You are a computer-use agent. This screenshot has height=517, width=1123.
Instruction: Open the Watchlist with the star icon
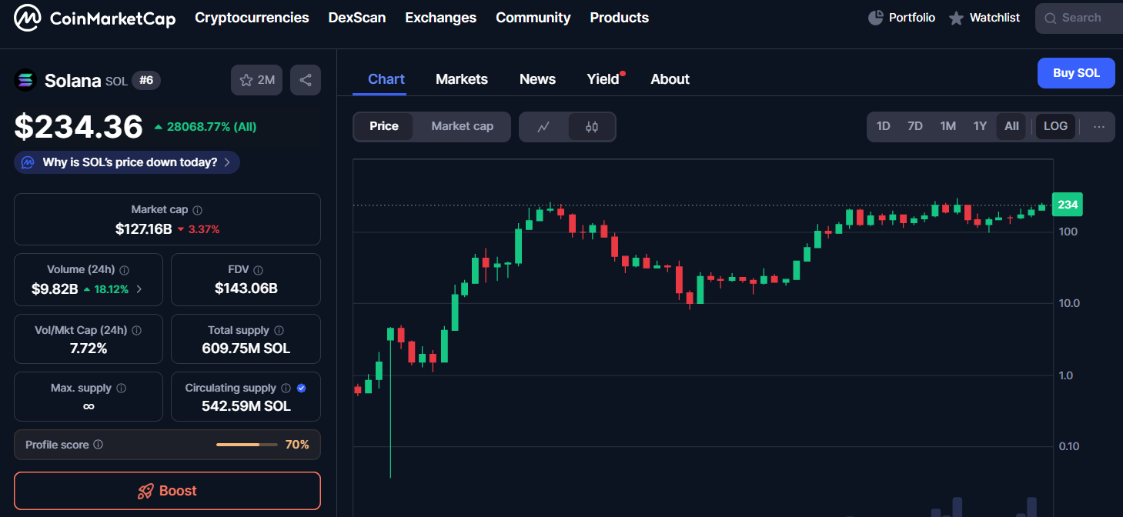tap(984, 18)
